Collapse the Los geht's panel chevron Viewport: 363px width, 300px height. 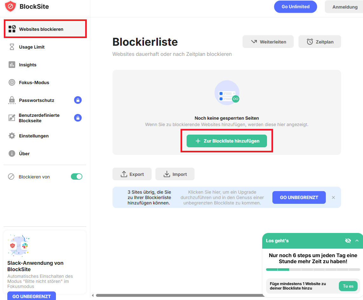357,241
